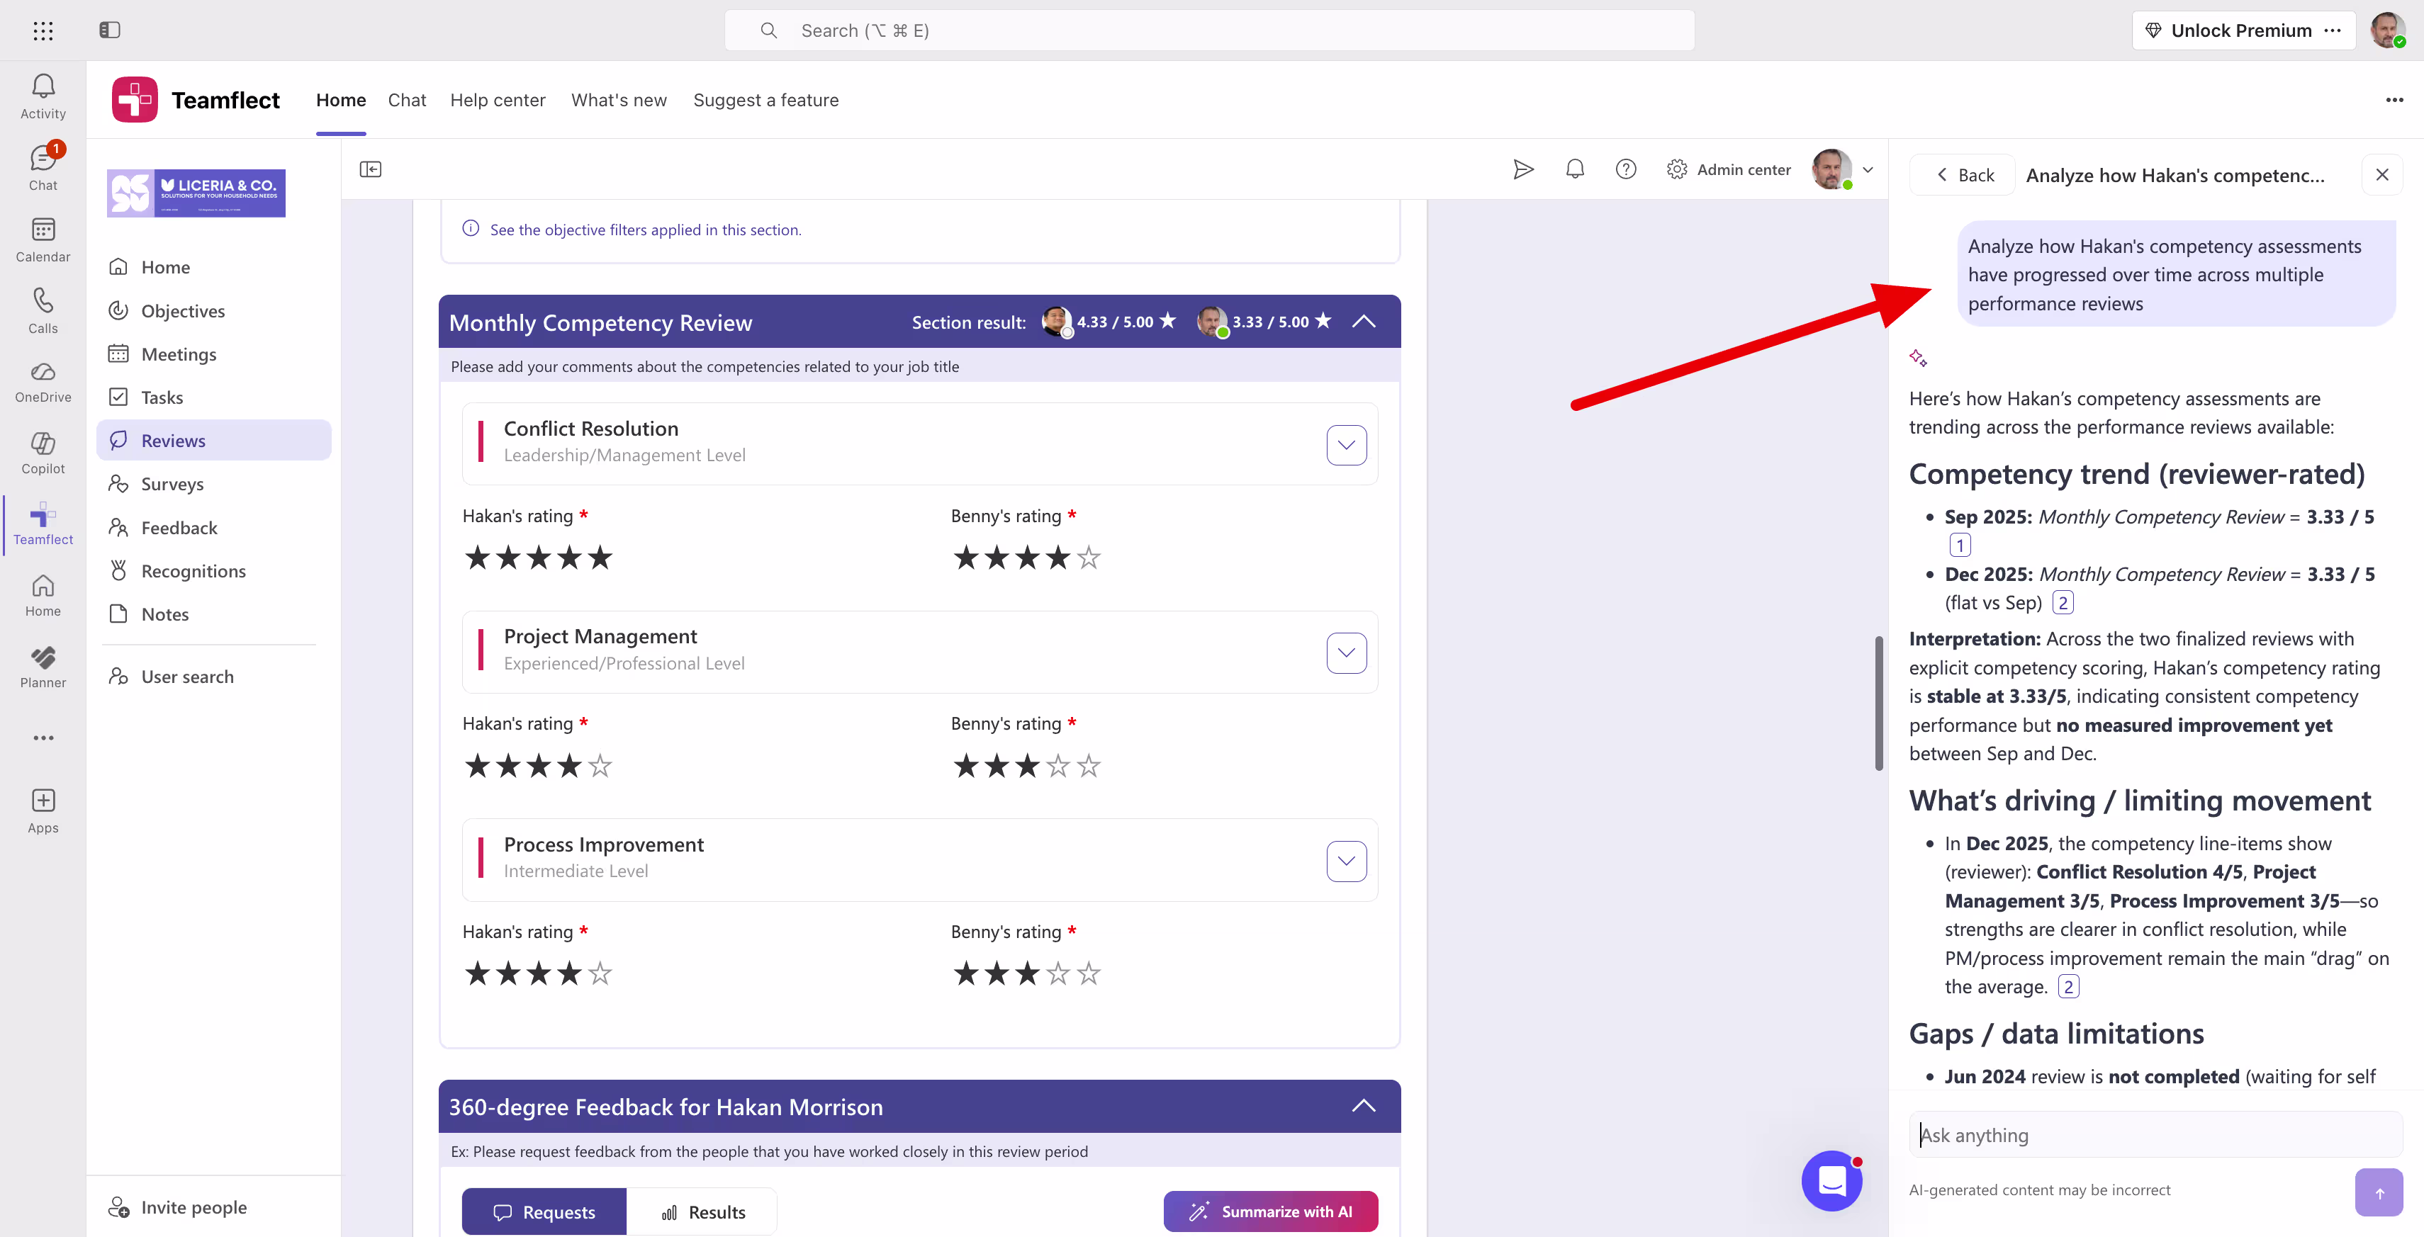Switch to the Teamflect Chat tab

407,100
